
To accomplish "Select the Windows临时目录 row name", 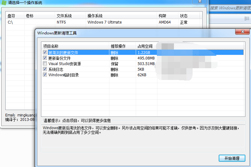I will tap(63, 75).
